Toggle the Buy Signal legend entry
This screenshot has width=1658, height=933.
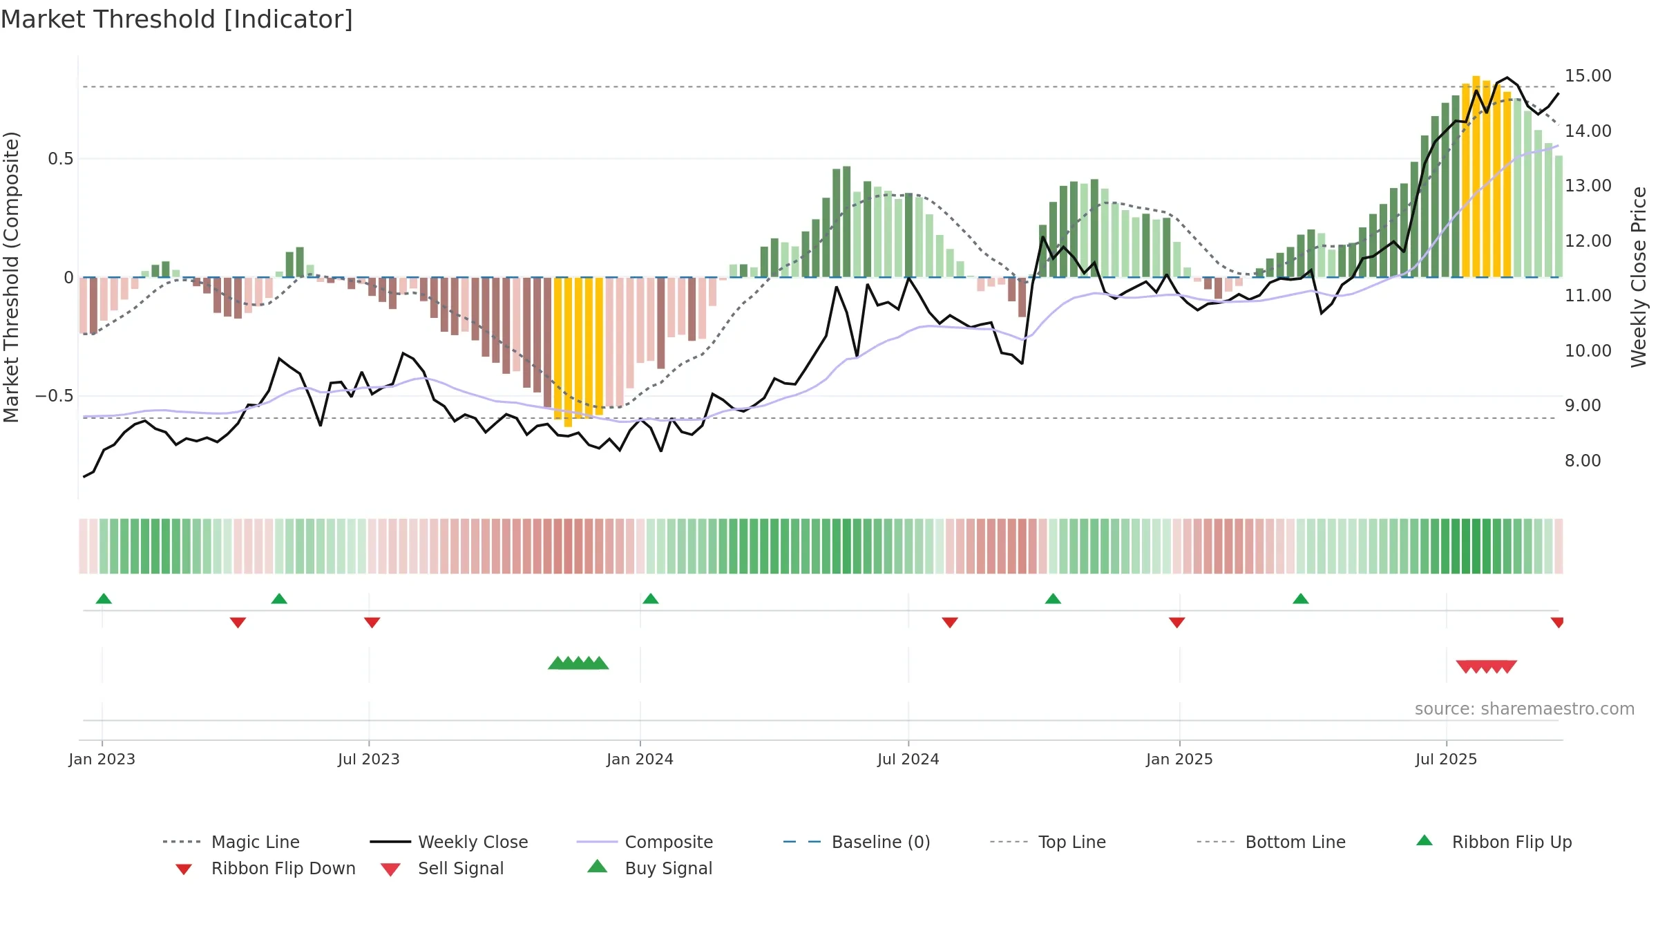tap(649, 868)
